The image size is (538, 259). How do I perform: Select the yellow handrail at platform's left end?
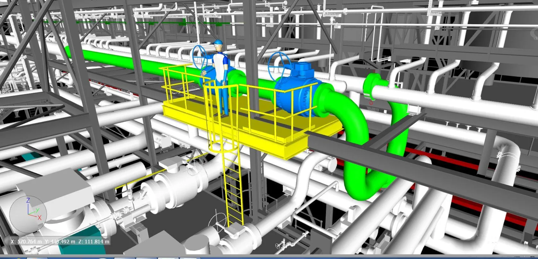175,83
